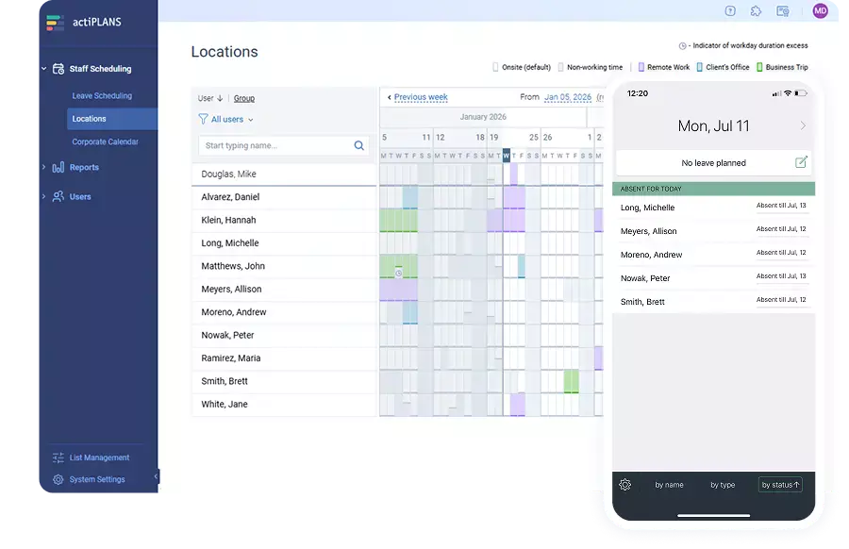This screenshot has width=849, height=549.
Task: Click the edit pencil beside No leave planned
Action: [x=801, y=162]
